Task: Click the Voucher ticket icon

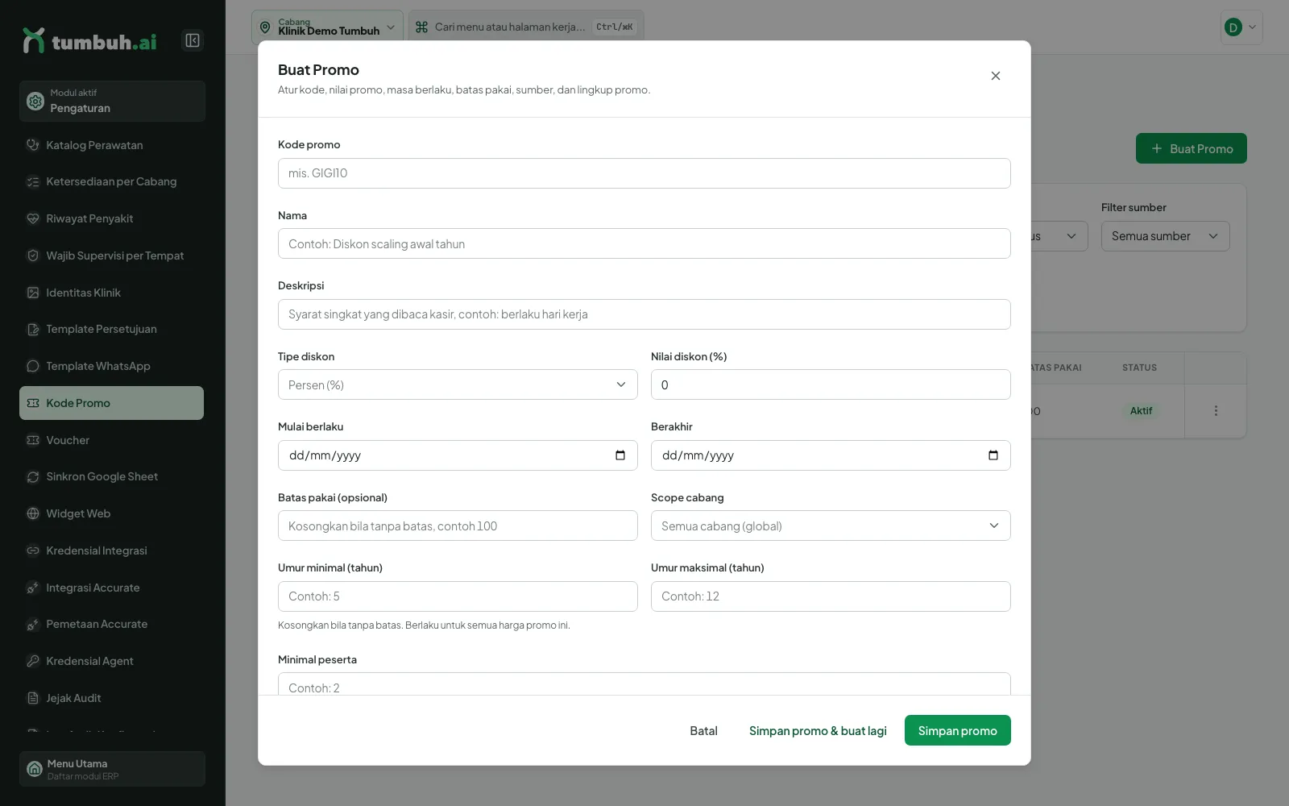Action: click(33, 440)
